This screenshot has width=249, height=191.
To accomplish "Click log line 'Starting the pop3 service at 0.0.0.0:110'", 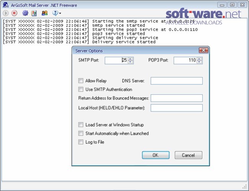I will [x=100, y=29].
